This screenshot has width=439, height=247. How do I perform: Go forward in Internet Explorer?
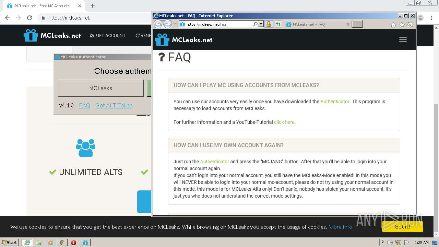click(167, 24)
